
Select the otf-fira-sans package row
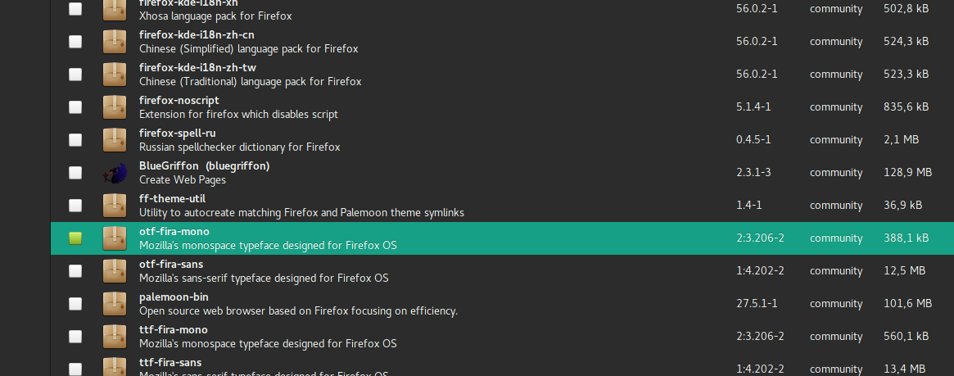[x=491, y=271]
